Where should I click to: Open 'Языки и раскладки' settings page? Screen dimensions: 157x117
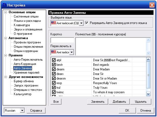pyautogui.click(x=27, y=21)
